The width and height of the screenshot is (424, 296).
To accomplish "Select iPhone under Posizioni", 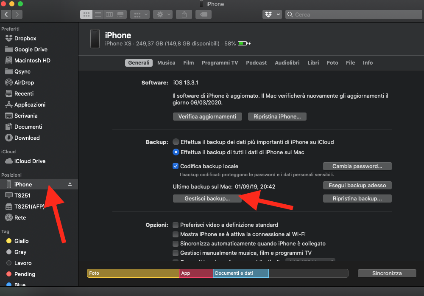I will click(x=39, y=184).
